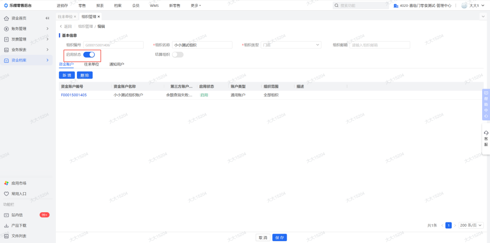Go to the previous page arrow

442,225
